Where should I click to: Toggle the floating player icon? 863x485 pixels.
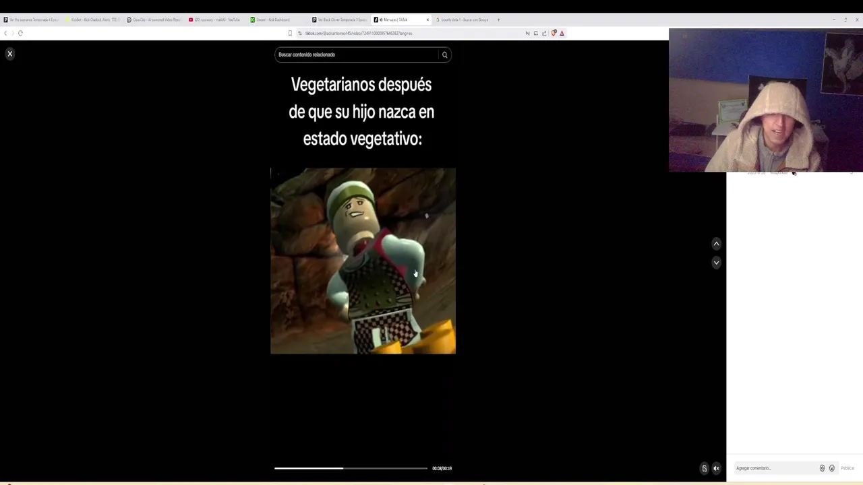point(705,469)
